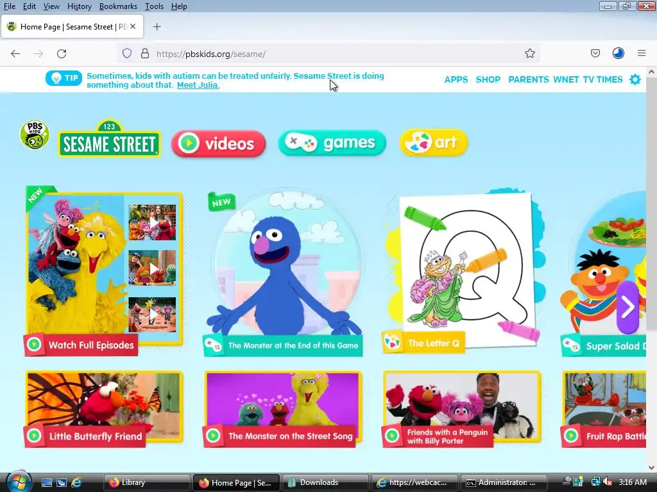The height and width of the screenshot is (492, 657).
Task: Play the Fruit Rap Battle video
Action: (x=604, y=409)
